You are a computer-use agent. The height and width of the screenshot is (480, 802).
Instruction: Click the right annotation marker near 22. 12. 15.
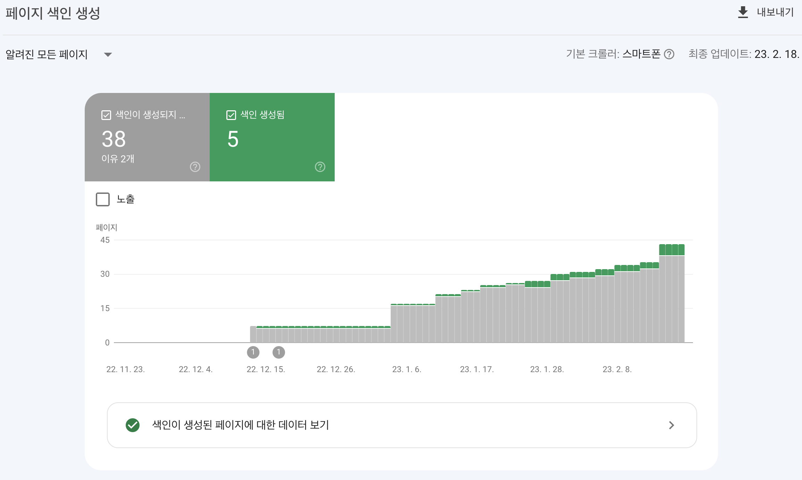tap(279, 352)
